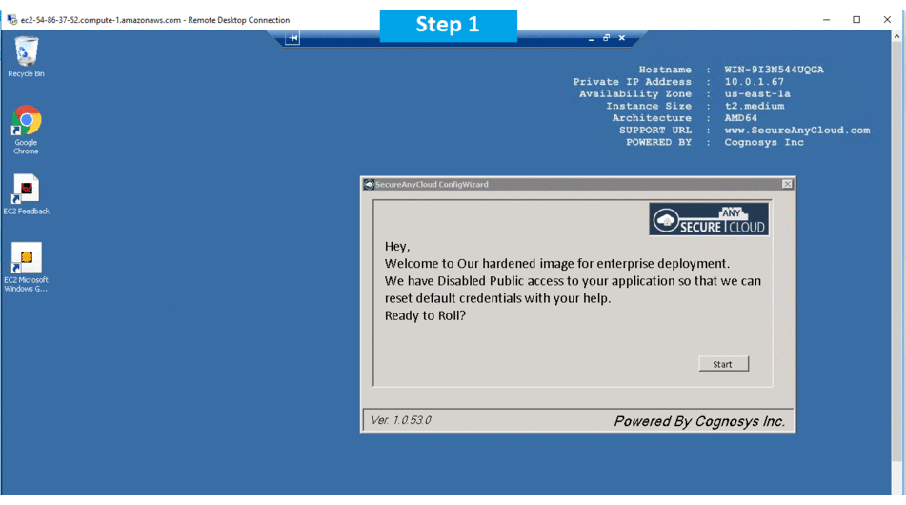Restore down the session from connection bar
The height and width of the screenshot is (505, 906).
click(x=607, y=38)
